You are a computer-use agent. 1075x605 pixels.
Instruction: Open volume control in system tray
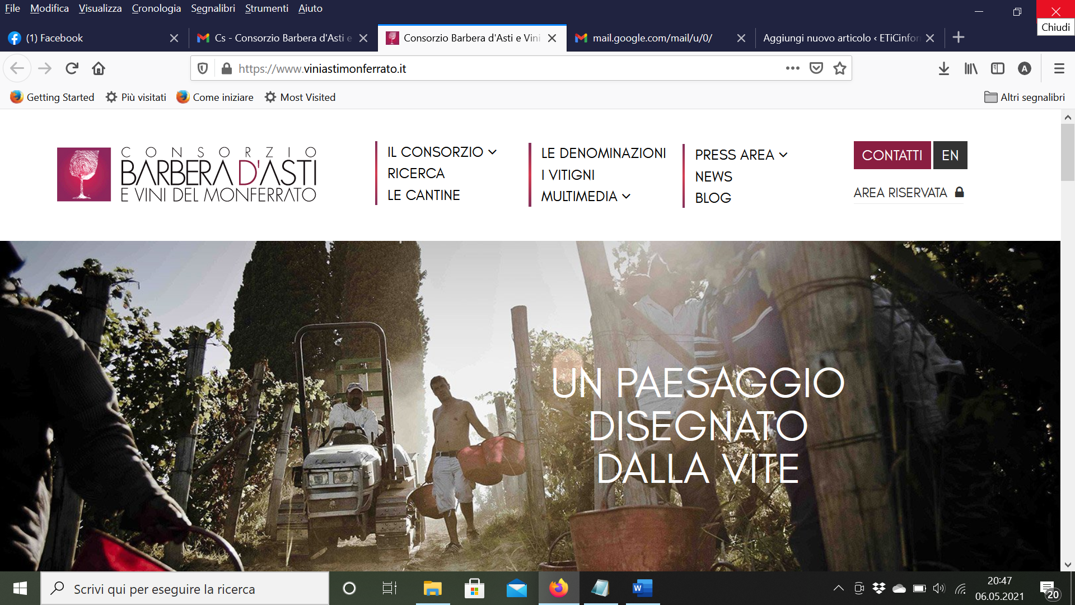(x=939, y=588)
